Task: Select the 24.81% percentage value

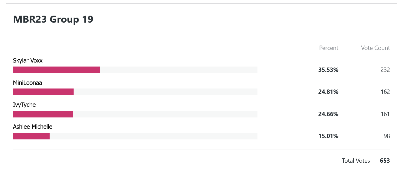Action: [x=328, y=92]
